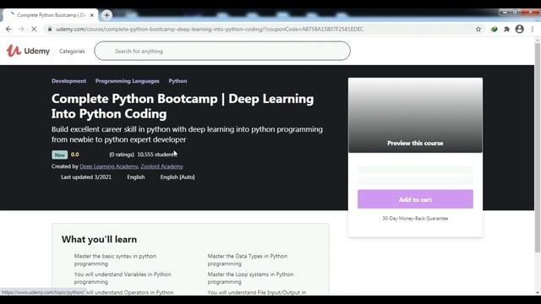Screen dimensions: 541x304
Task: Open the Chrome three-dot menu
Action: pos(533,30)
